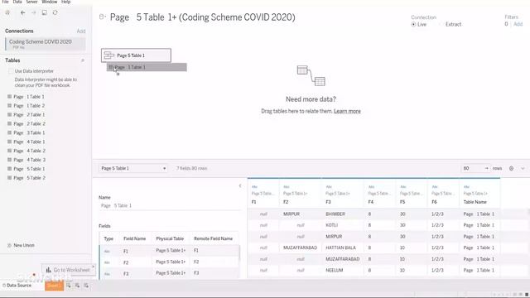530x298 pixels.
Task: Click the Tableau start page logo icon
Action: click(7, 12)
